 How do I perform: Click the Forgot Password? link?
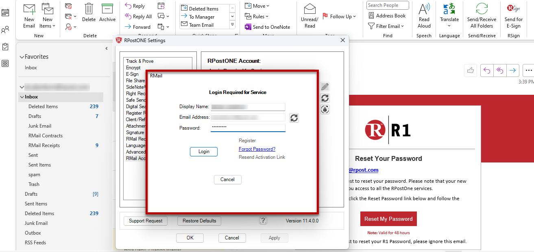click(257, 149)
